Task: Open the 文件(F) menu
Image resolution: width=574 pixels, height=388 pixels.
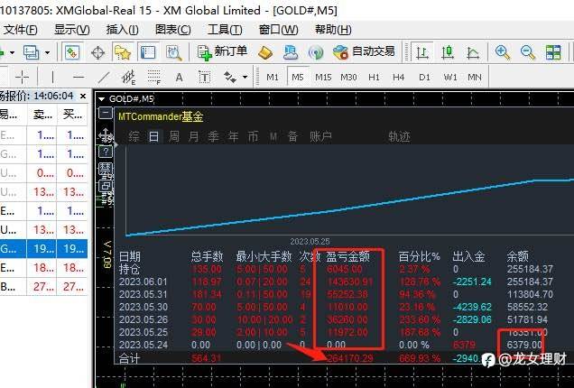Action: tap(21, 29)
